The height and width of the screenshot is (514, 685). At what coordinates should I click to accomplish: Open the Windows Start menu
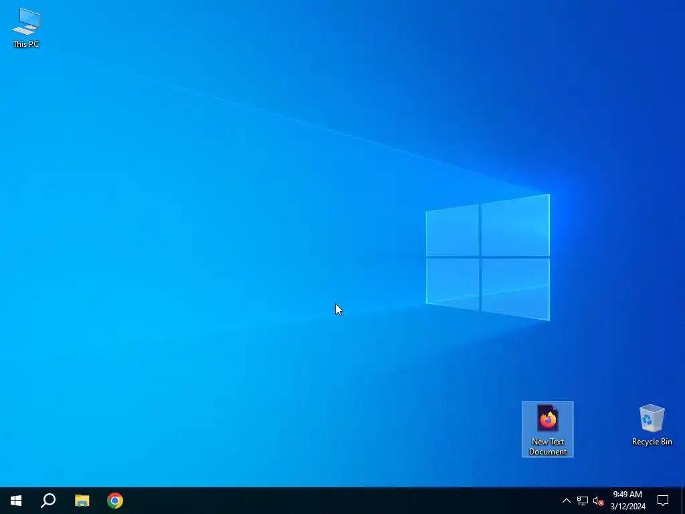point(16,501)
